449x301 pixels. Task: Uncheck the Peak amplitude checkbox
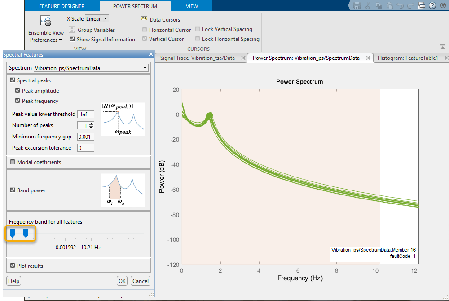point(18,90)
